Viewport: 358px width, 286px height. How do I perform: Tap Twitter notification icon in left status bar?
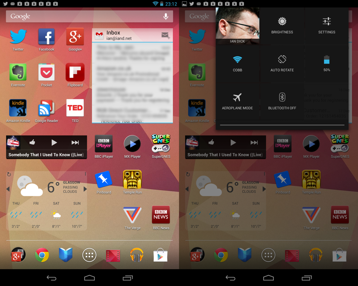[x=6, y=4]
